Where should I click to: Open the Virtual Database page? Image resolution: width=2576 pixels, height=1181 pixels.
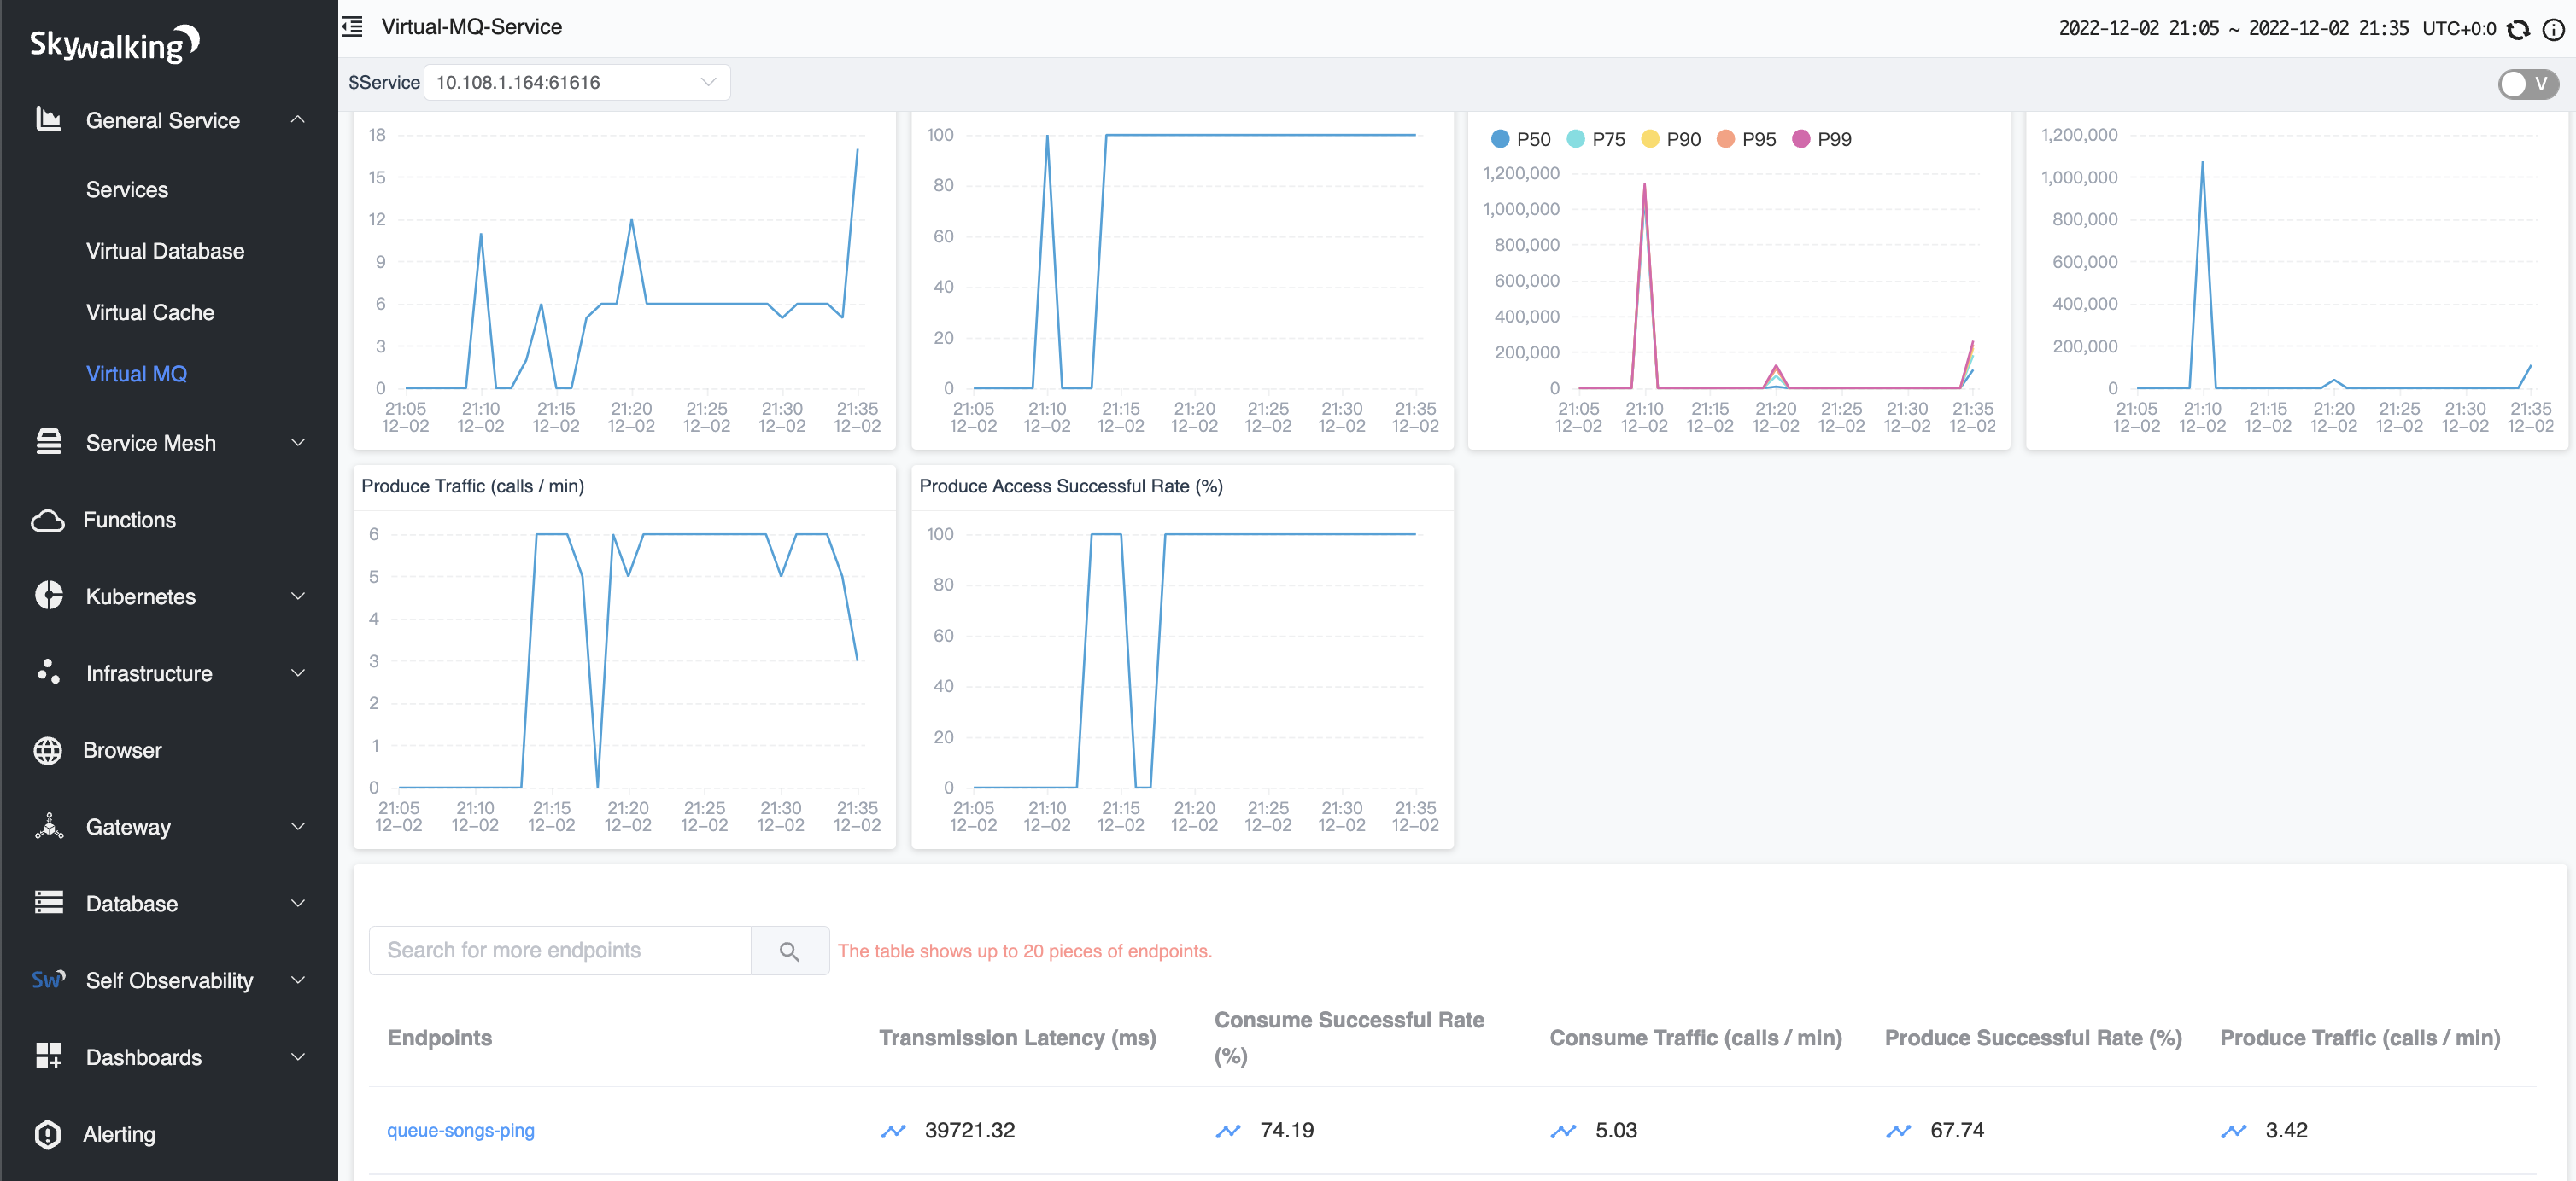click(165, 251)
